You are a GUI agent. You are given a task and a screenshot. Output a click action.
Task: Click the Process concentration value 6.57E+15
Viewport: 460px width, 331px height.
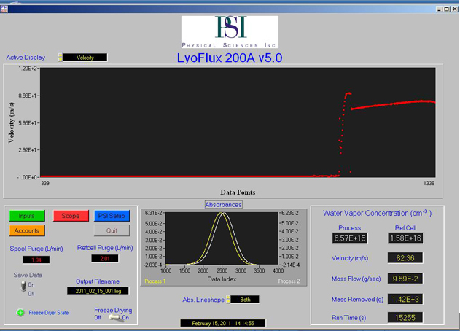[x=350, y=238]
